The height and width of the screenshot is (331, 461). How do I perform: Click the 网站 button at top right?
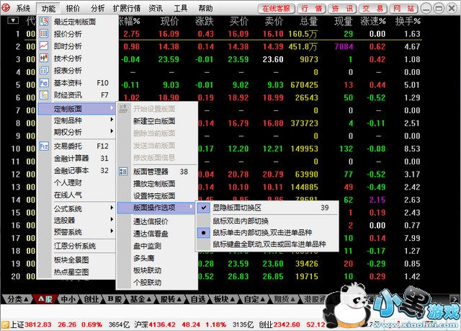[403, 9]
